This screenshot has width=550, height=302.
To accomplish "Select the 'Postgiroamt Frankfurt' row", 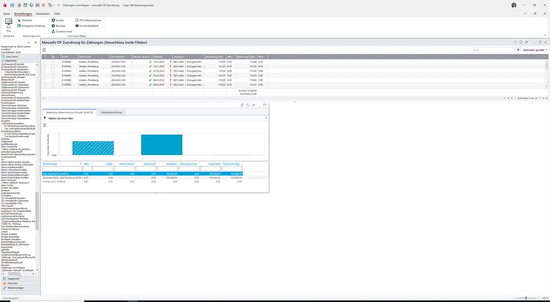I will (142, 182).
